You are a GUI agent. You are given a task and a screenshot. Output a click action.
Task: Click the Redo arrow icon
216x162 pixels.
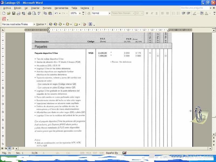(x=63, y=13)
